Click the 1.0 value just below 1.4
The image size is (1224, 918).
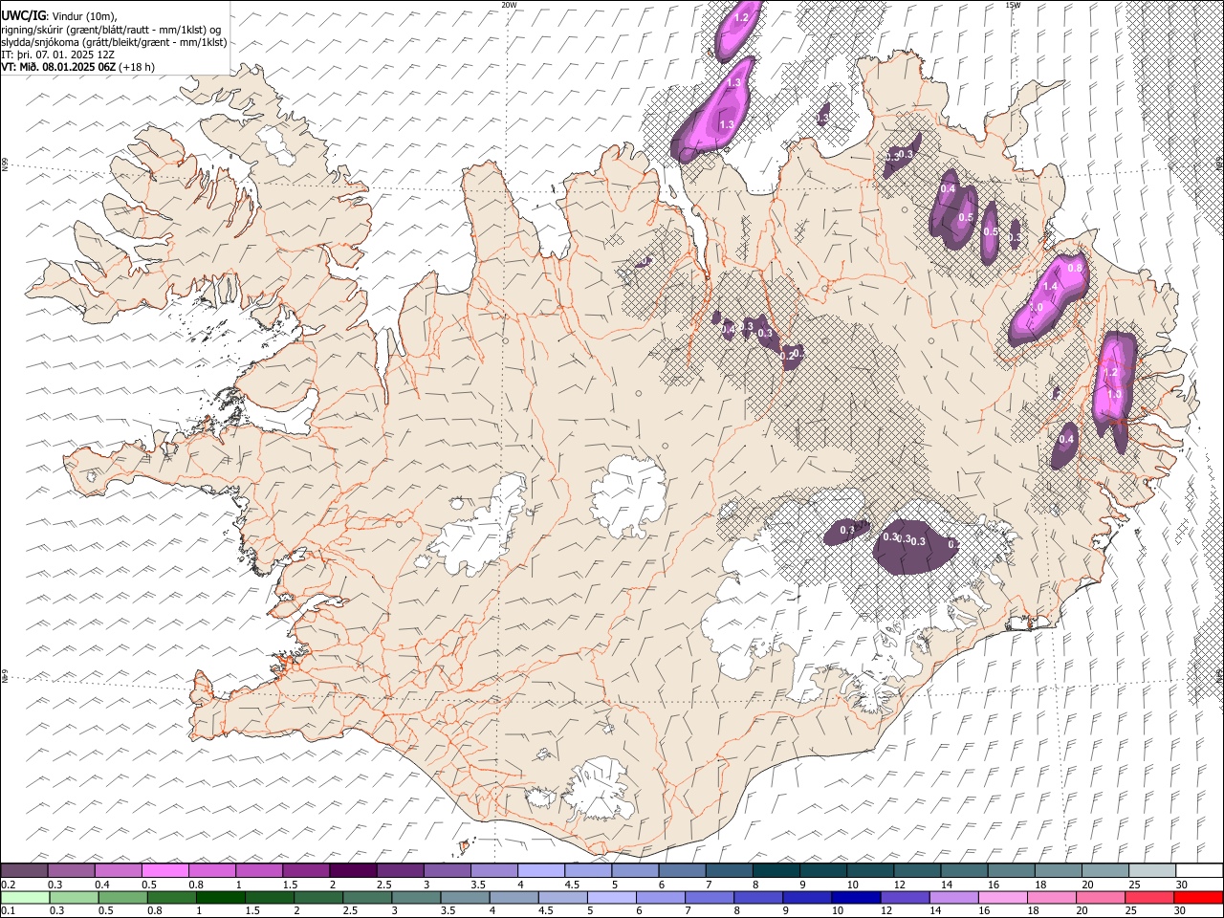pos(1036,307)
